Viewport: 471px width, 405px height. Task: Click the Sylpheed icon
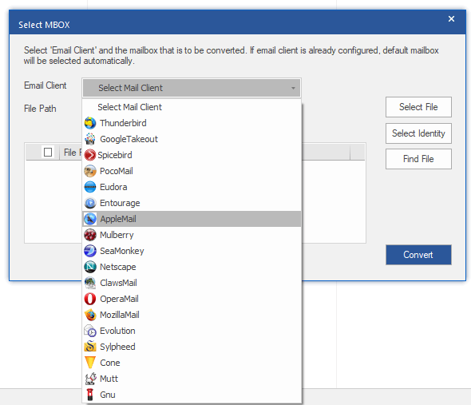tap(90, 347)
